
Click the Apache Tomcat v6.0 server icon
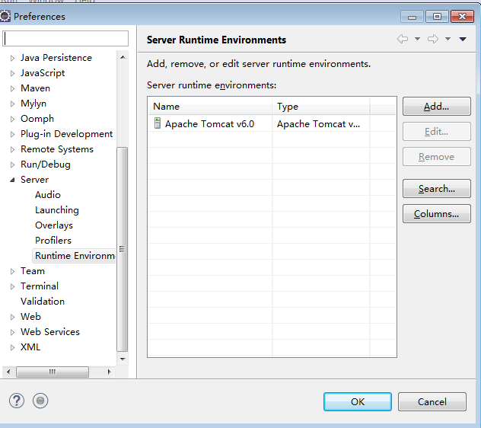pos(158,123)
